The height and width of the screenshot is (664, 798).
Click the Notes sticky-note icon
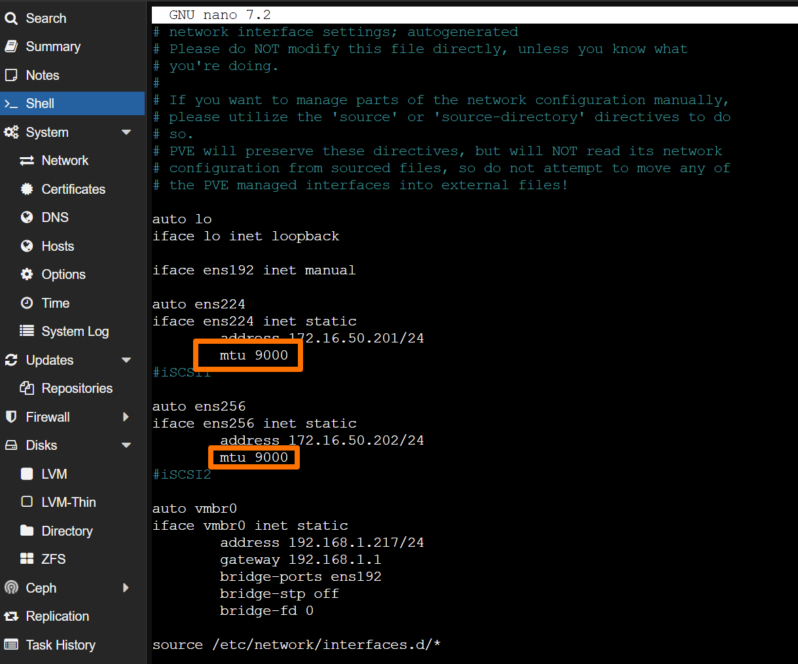pyautogui.click(x=11, y=75)
